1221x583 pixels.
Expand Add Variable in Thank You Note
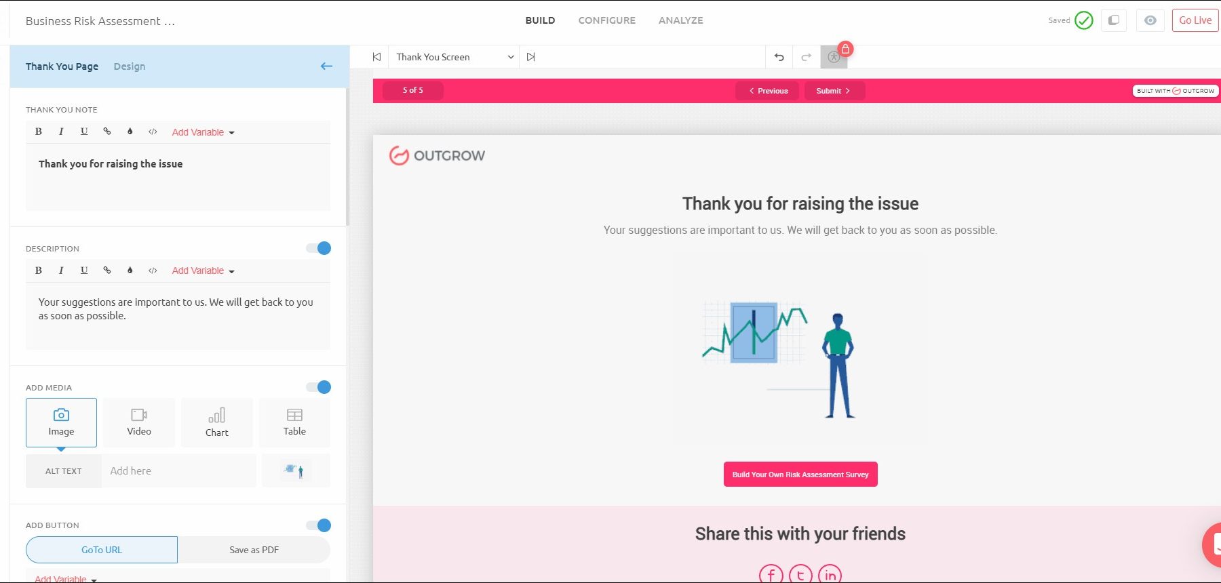[x=203, y=132]
